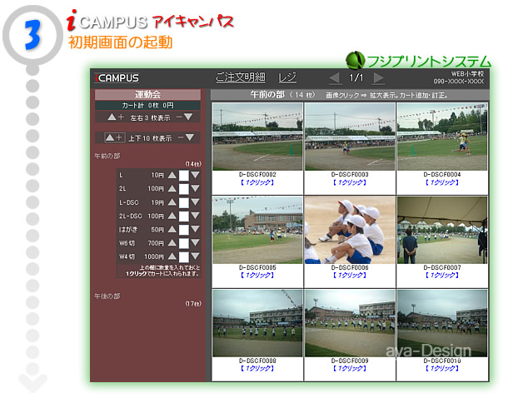Image resolution: width=523 pixels, height=408 pixels.
Task: Click the 2L-DSC quantity field
Action: click(184, 216)
